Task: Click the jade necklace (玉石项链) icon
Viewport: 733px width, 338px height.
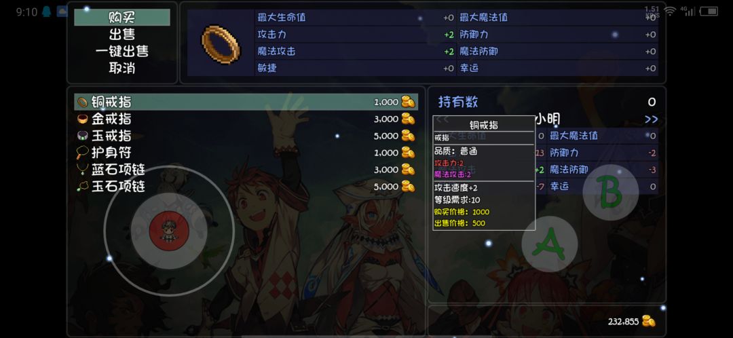Action: tap(82, 186)
